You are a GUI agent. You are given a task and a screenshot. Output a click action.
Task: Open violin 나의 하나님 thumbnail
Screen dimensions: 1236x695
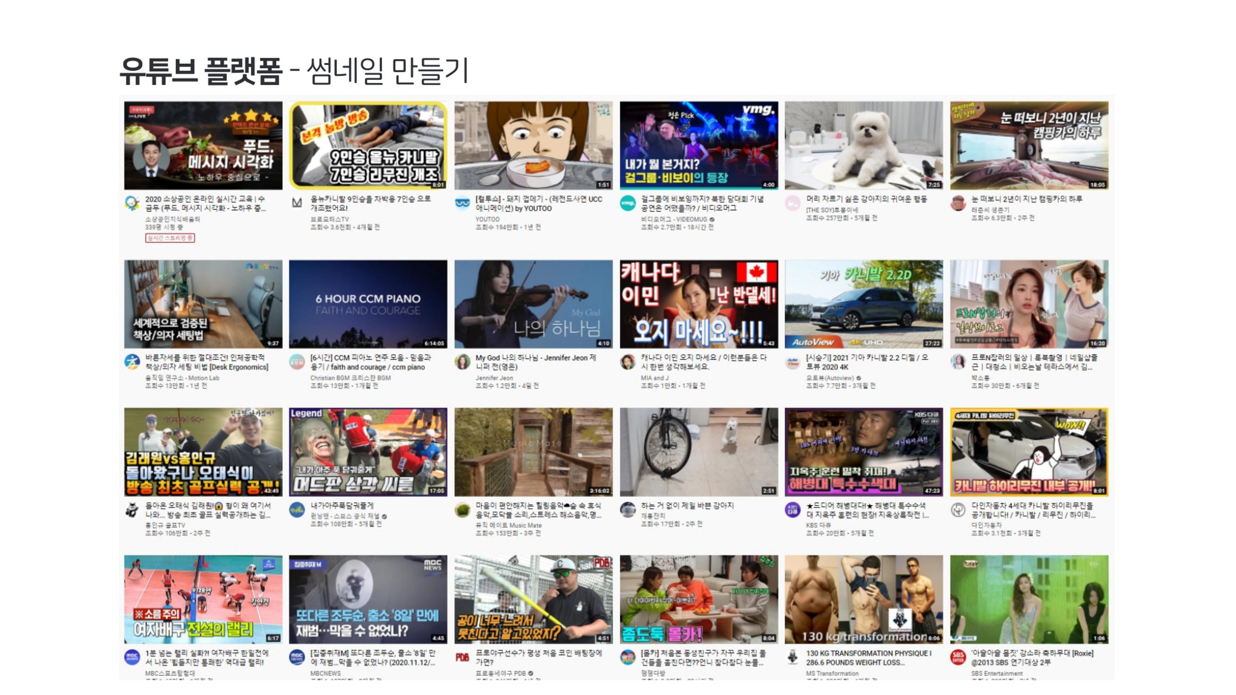point(533,304)
